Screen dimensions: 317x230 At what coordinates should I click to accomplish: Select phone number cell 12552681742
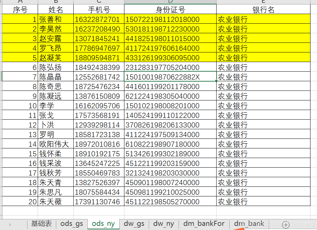pyautogui.click(x=99, y=77)
